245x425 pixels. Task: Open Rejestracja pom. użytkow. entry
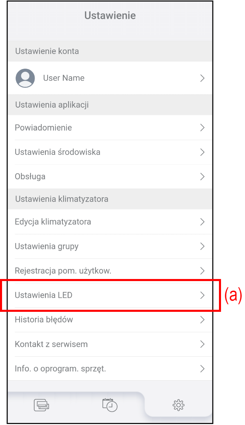point(63,271)
